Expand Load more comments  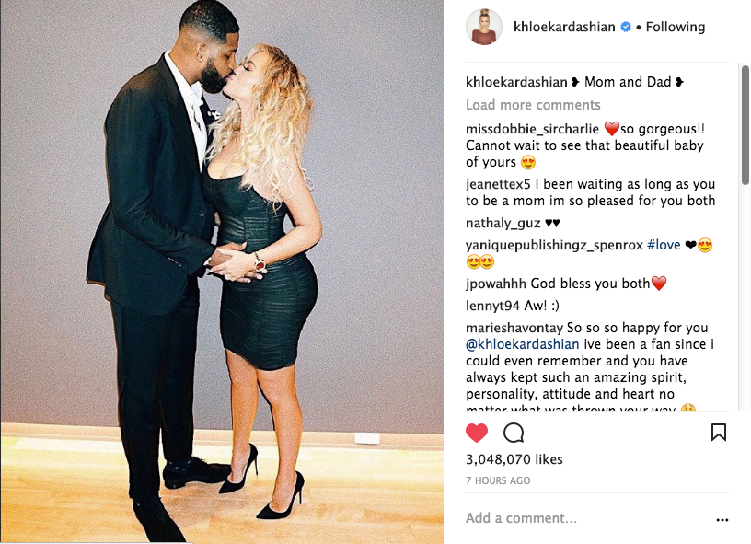point(533,105)
